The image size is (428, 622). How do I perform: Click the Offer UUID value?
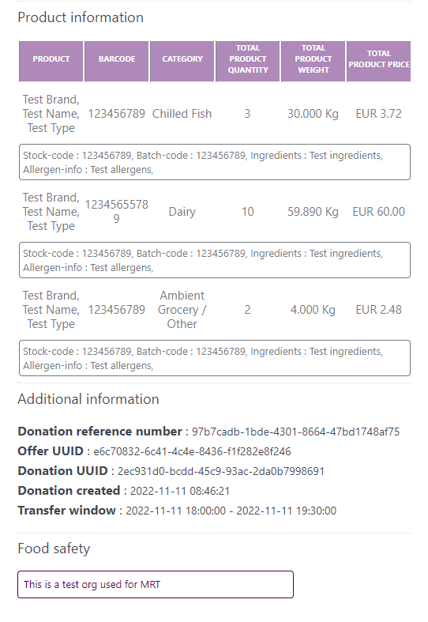(x=192, y=451)
